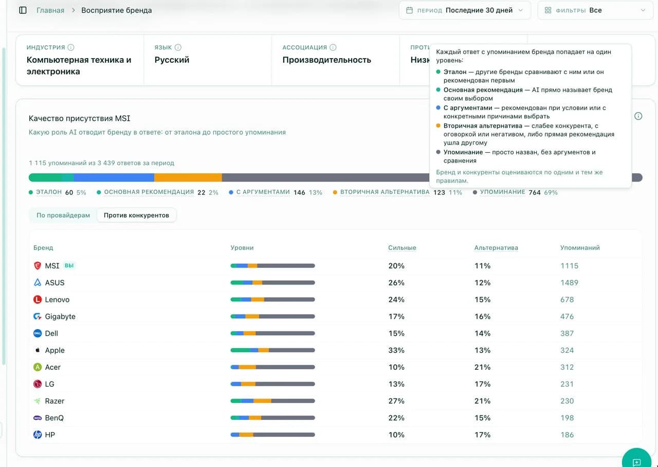Click the Acer brand logo
Viewport: 658px width, 467px height.
[x=38, y=367]
